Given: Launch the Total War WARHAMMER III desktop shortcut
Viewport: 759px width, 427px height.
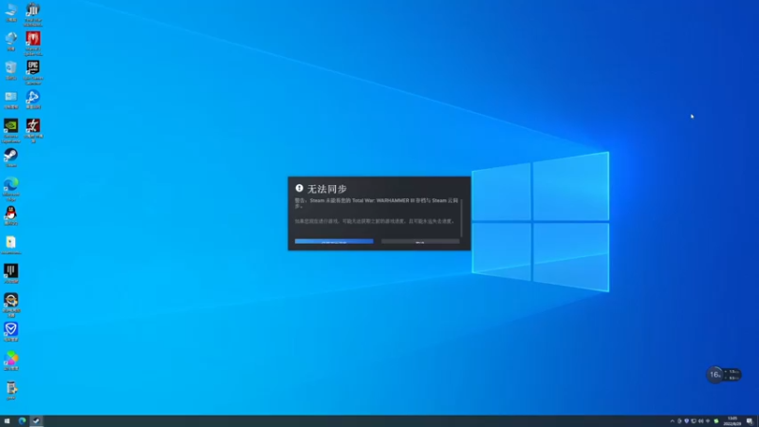Looking at the screenshot, I should tap(33, 13).
